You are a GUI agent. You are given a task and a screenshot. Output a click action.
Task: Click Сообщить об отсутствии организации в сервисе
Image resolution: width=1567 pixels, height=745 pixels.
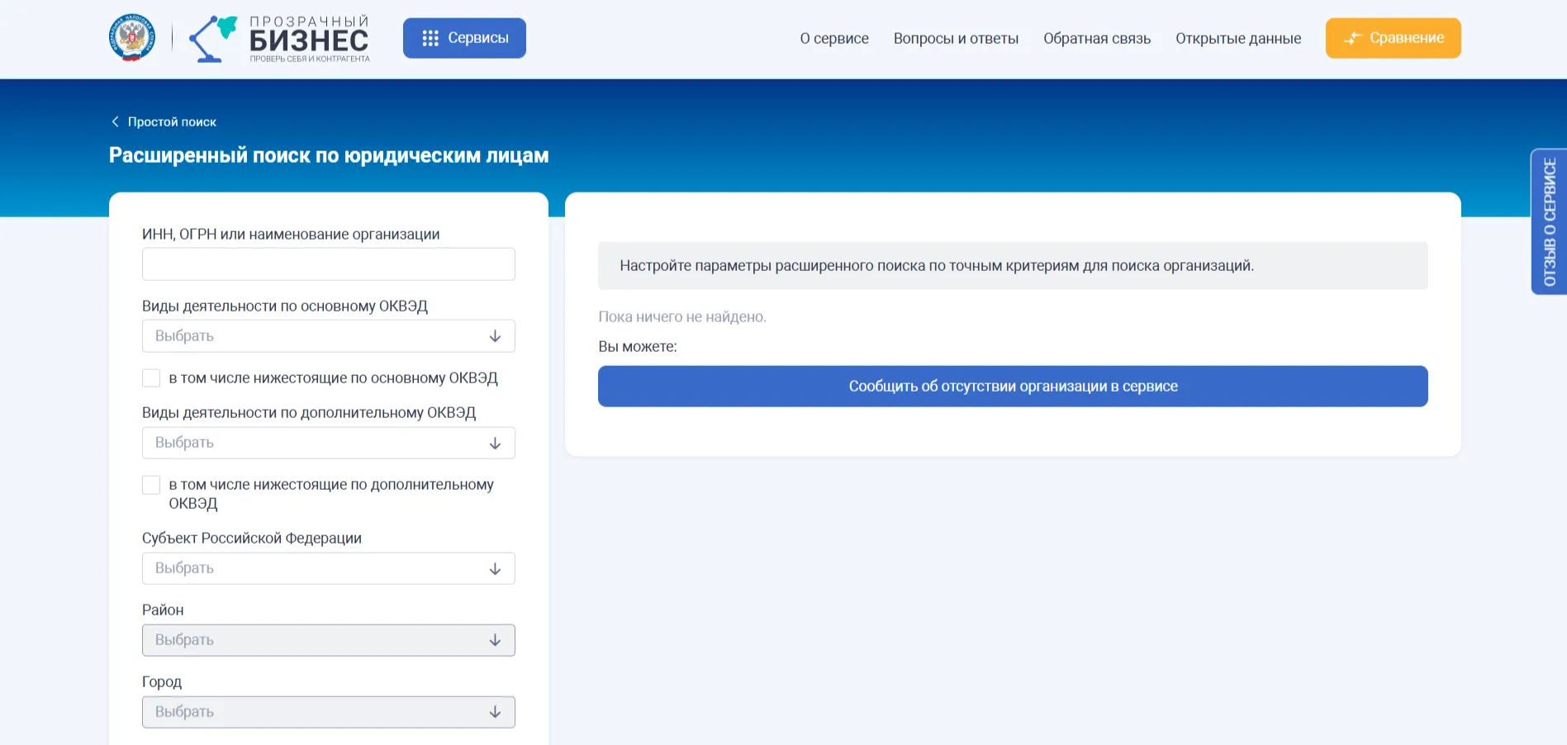pos(1012,386)
